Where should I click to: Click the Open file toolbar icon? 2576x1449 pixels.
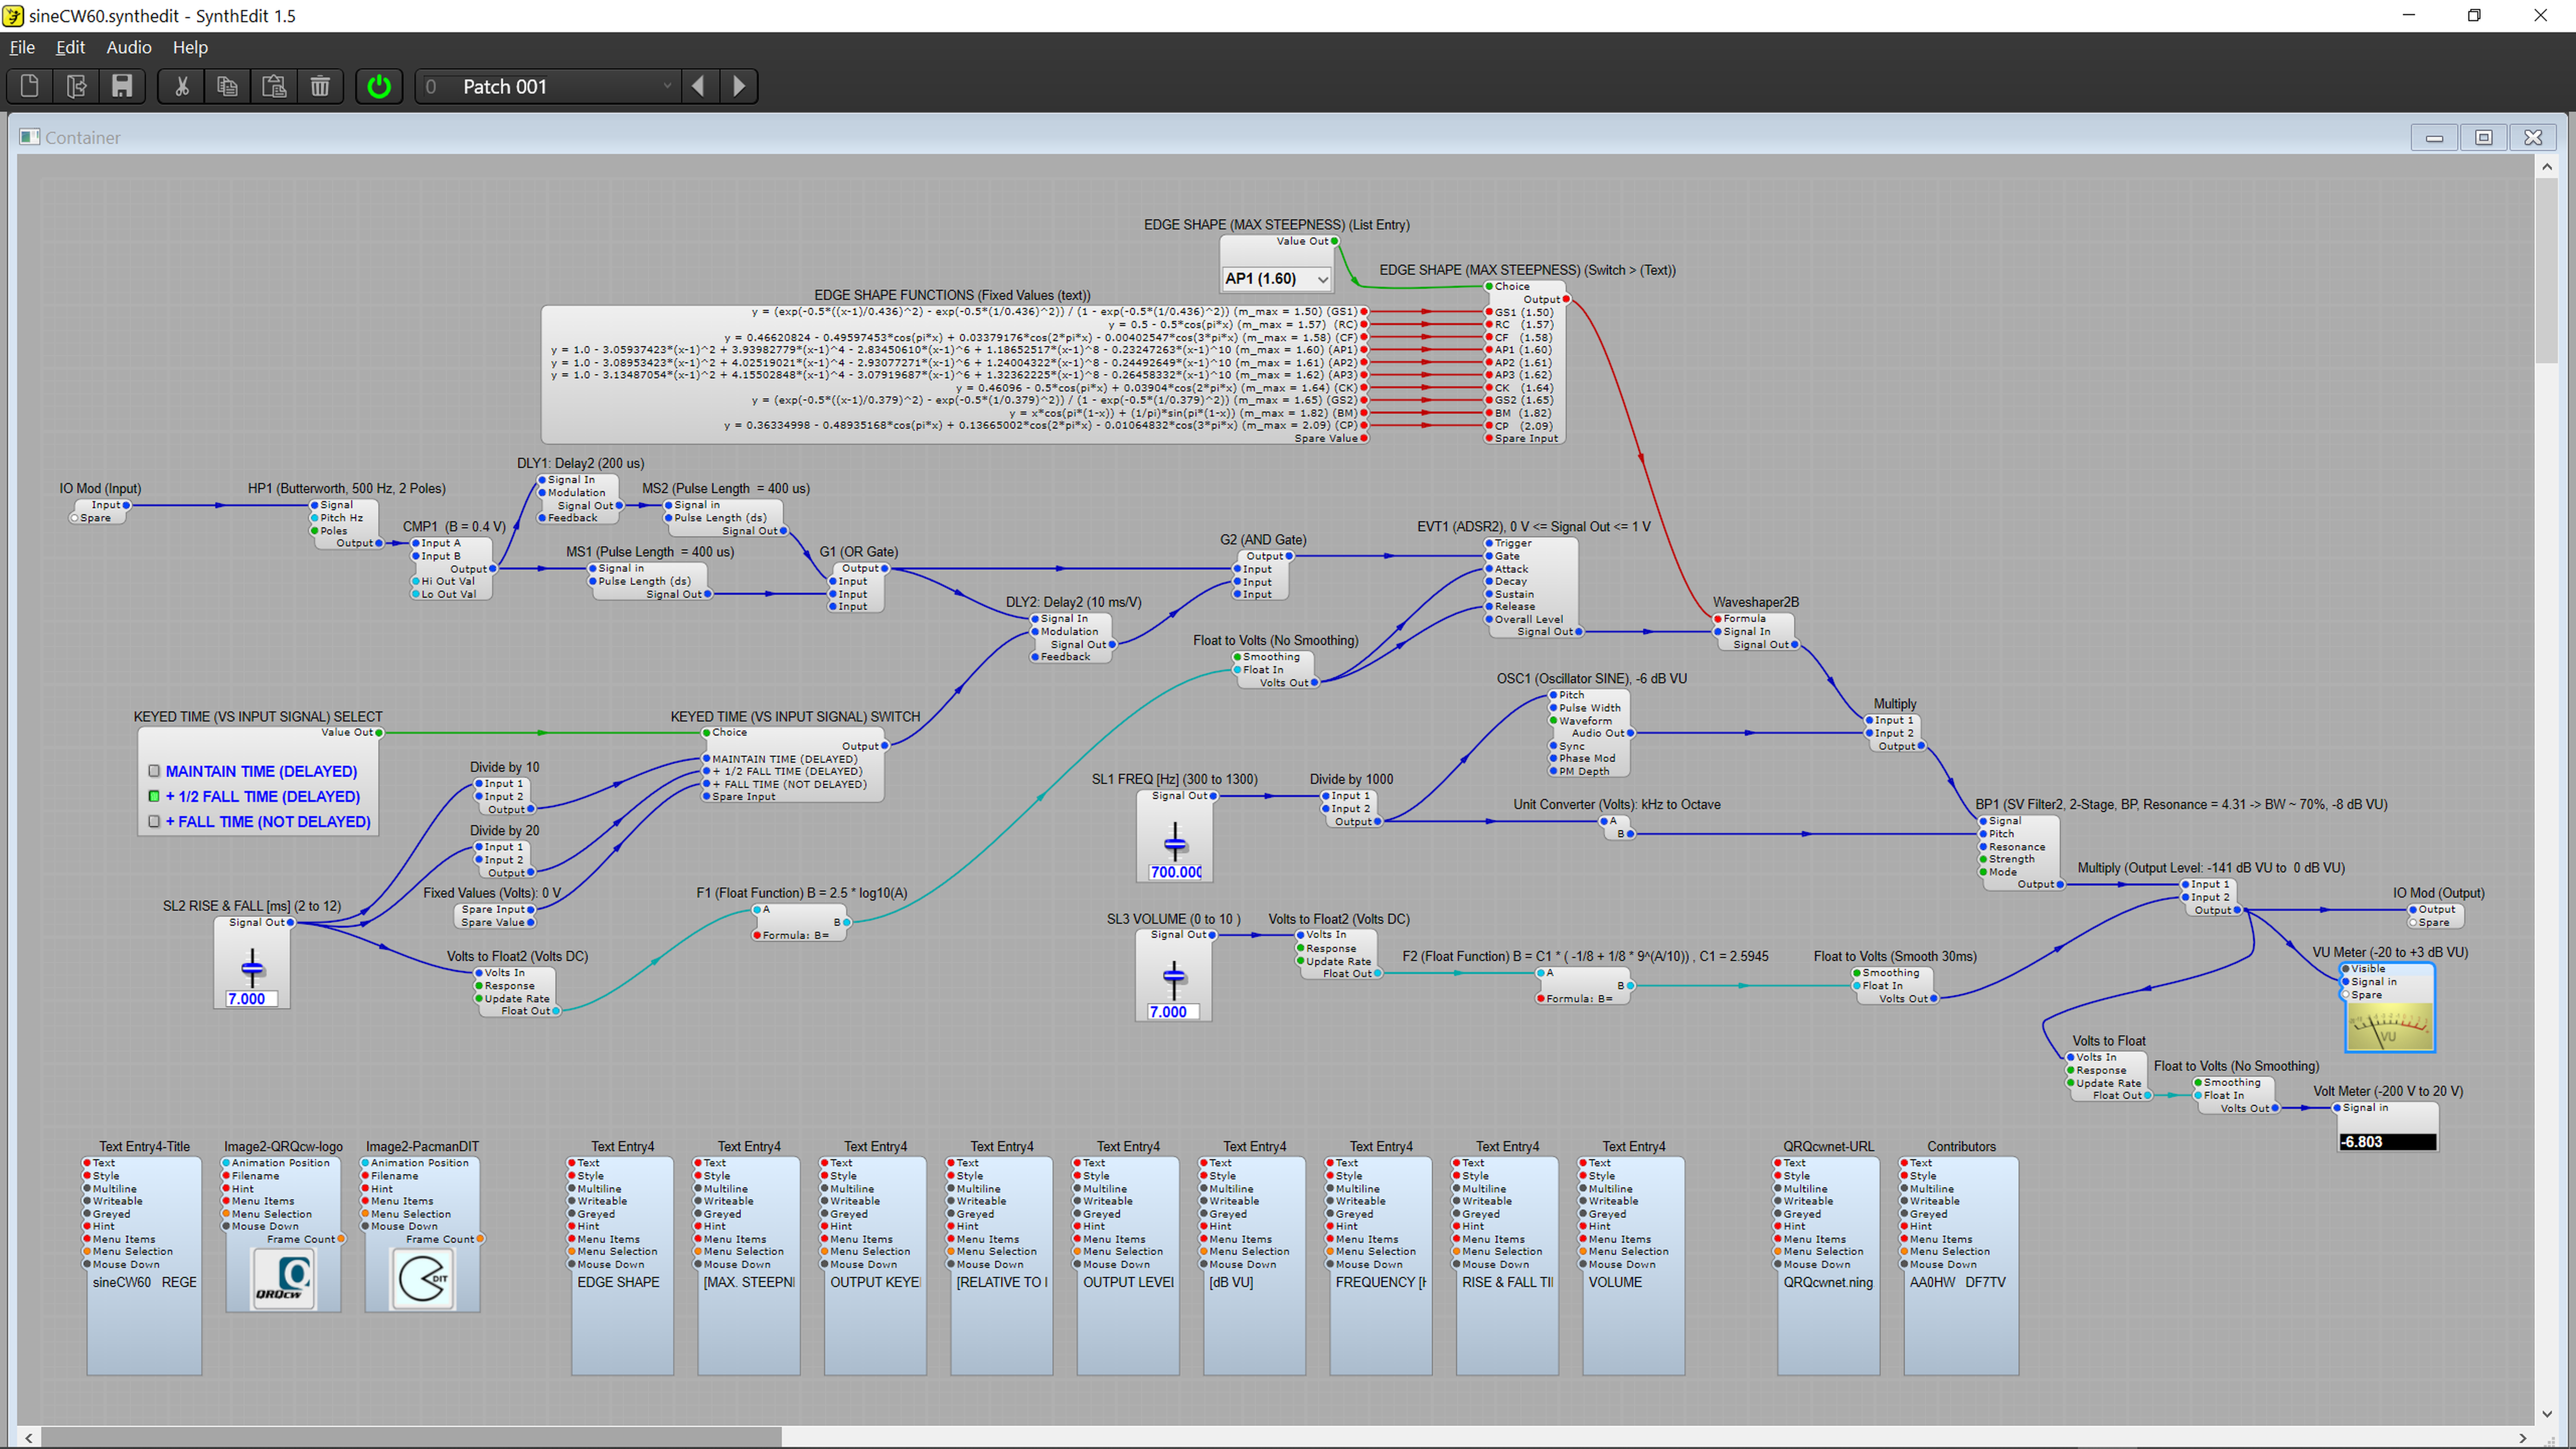point(76,86)
